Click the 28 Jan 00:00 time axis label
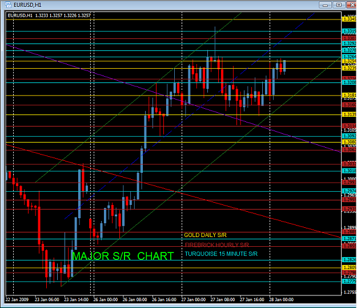This screenshot has width=357, height=308. (x=281, y=299)
